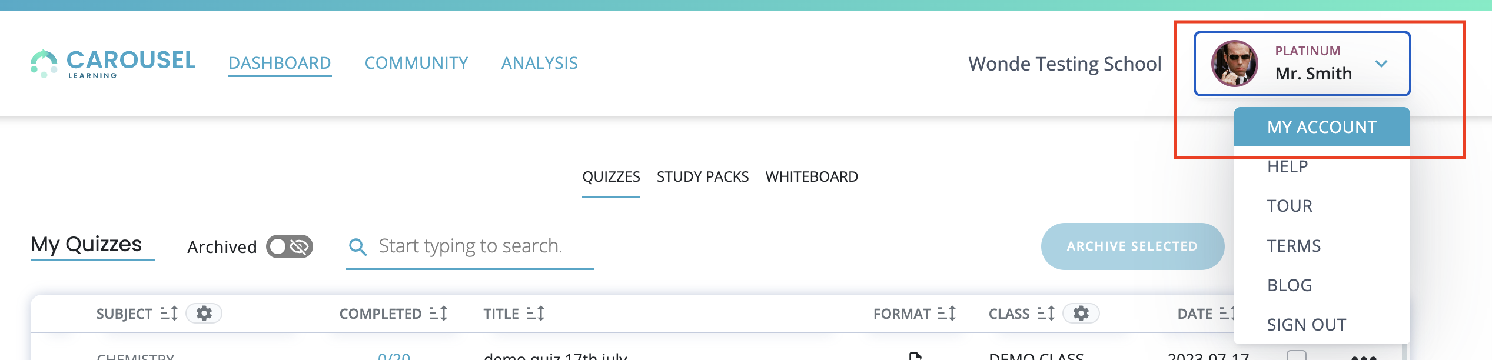The height and width of the screenshot is (360, 1492).
Task: Toggle the Archived quizzes switch
Action: pos(289,246)
